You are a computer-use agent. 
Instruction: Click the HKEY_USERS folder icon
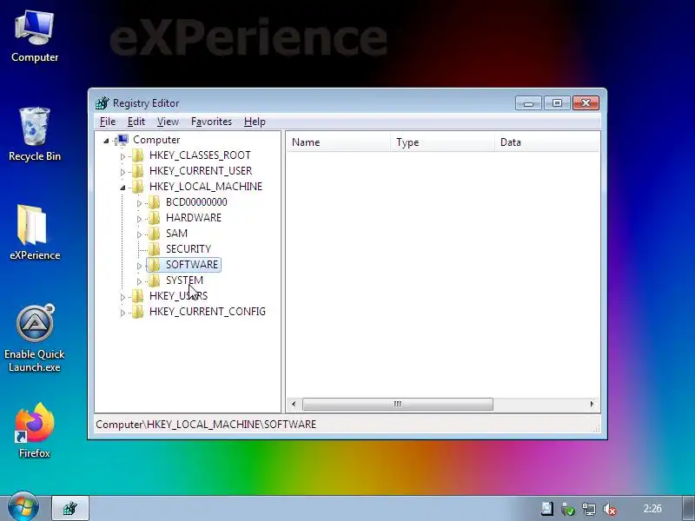click(138, 296)
